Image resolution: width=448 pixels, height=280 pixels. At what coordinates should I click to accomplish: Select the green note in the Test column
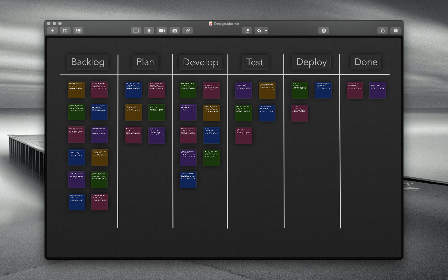click(x=244, y=113)
